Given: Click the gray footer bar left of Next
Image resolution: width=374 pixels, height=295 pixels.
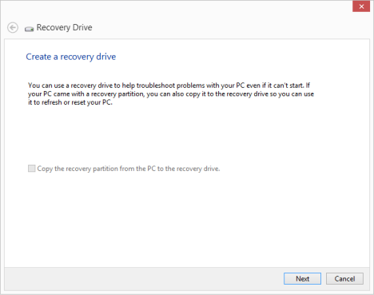Looking at the screenshot, I should point(144,279).
